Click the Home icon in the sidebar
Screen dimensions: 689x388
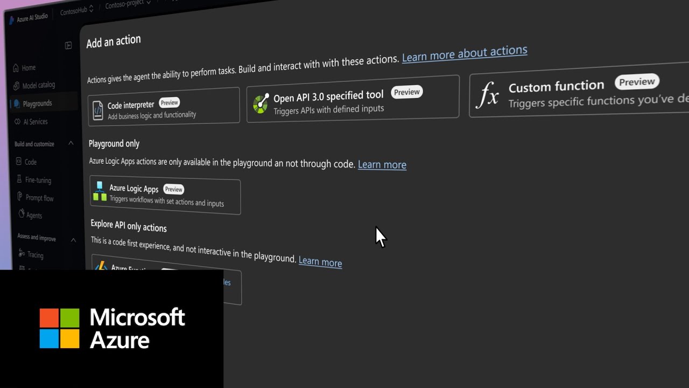tap(16, 68)
